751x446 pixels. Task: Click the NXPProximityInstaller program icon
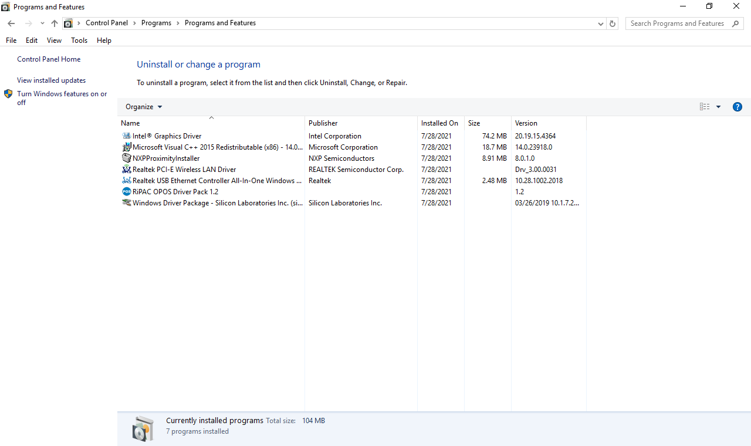126,158
